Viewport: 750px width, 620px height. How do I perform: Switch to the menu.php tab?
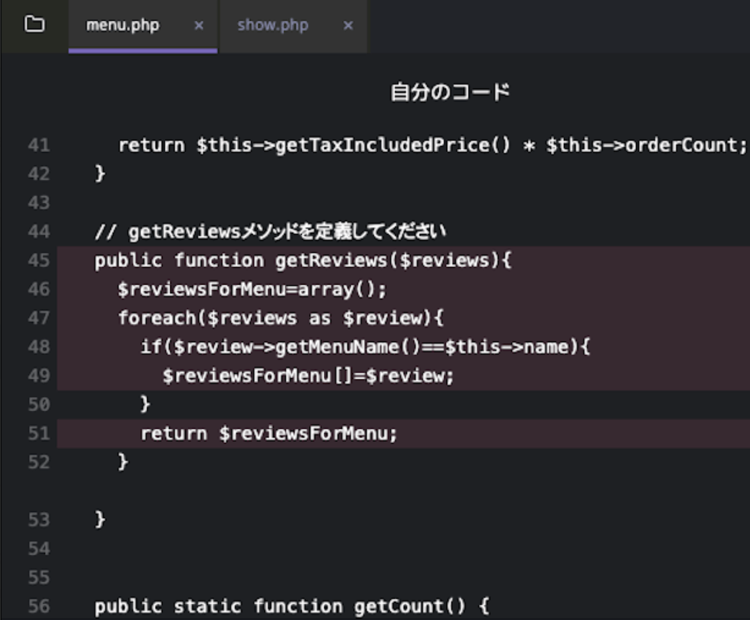pos(122,25)
